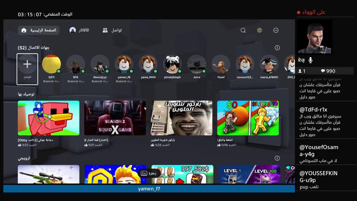Click the Brainrot status under Aboodyyy
Viewport: 357px width, 201px height.
[100, 81]
